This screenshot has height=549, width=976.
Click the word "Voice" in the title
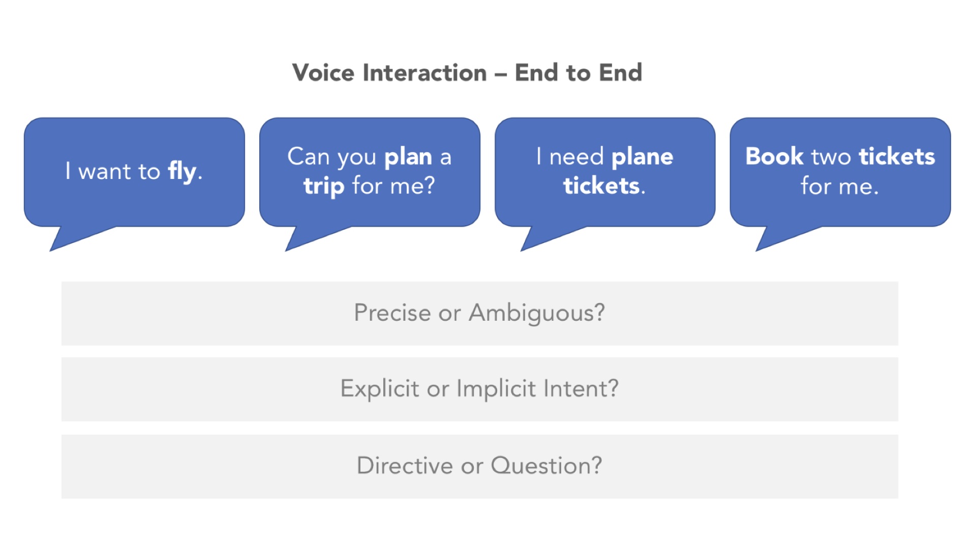click(323, 73)
